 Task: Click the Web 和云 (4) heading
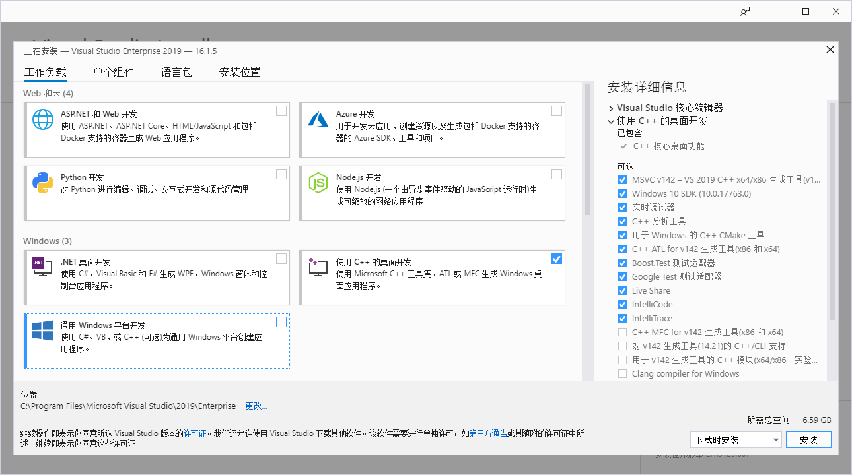click(x=48, y=93)
